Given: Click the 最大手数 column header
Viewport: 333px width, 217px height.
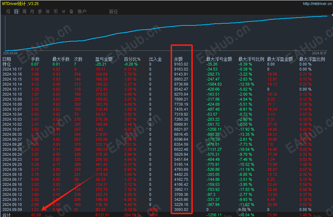Looking at the screenshot, I should (61, 59).
